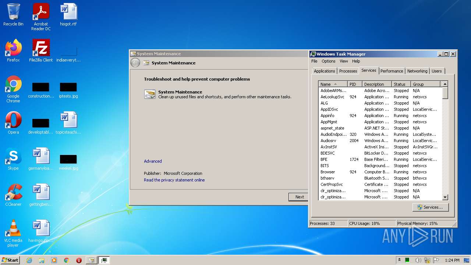Click System Maintenance troubleshooter icon

[x=150, y=94]
